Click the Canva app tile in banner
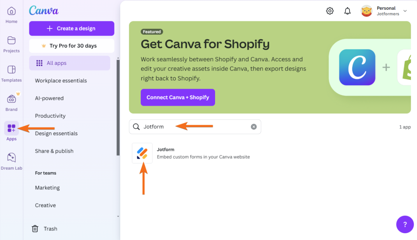This screenshot has height=240, width=417. point(357,68)
